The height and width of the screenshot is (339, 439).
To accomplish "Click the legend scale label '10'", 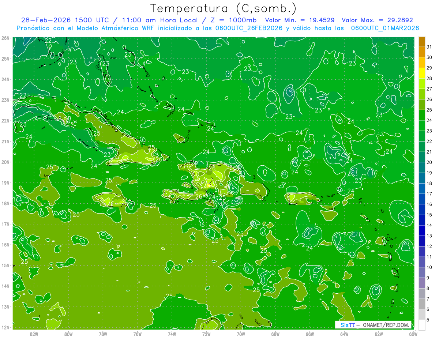I will pyautogui.click(x=429, y=267).
